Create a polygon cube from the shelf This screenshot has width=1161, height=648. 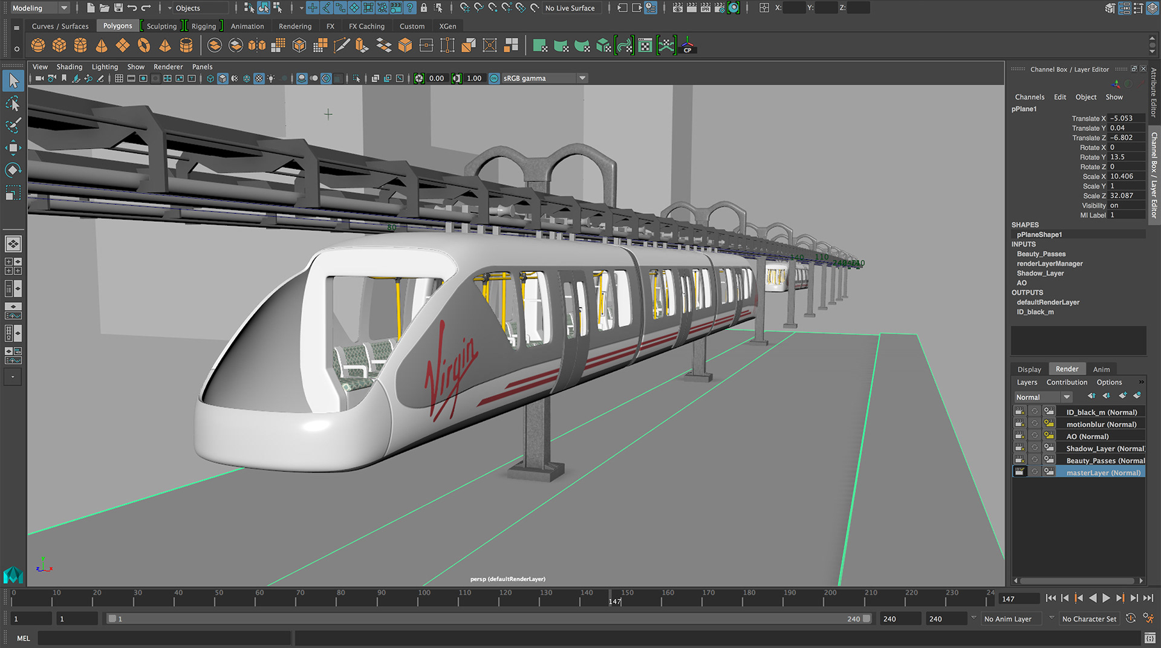click(59, 45)
